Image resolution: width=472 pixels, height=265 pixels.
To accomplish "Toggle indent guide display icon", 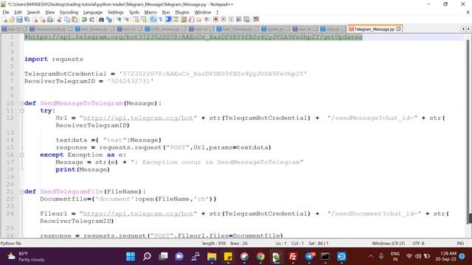I will [168, 20].
